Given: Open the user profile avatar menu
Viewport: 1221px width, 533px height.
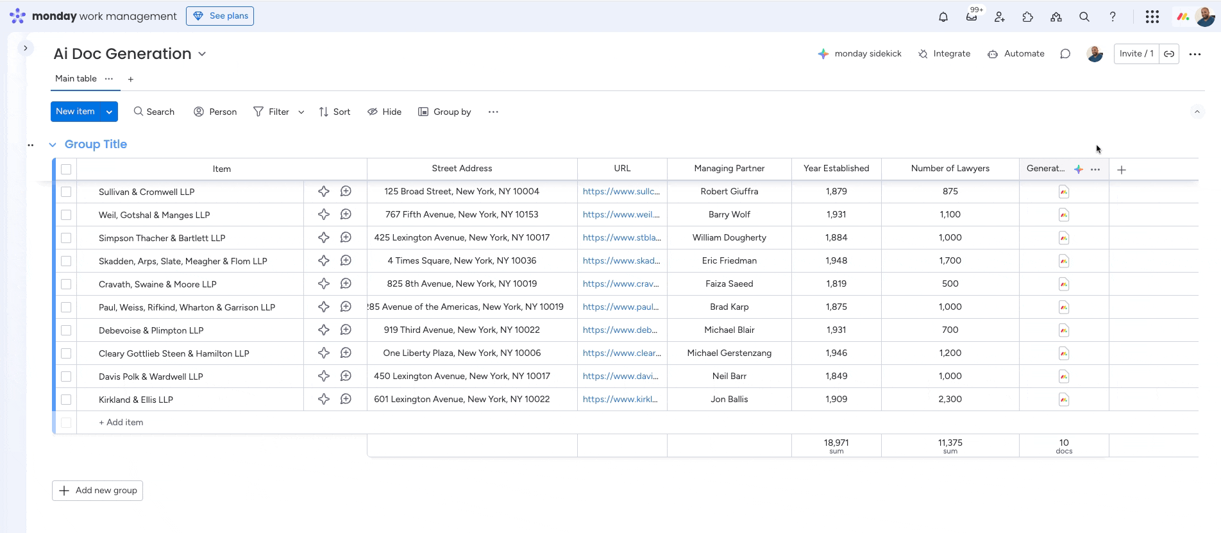Looking at the screenshot, I should coord(1205,17).
